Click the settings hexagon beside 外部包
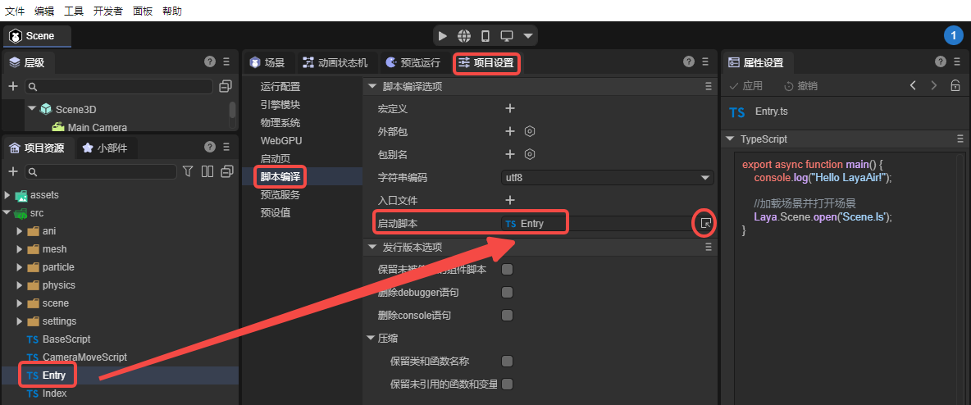This screenshot has width=971, height=405. pos(531,131)
